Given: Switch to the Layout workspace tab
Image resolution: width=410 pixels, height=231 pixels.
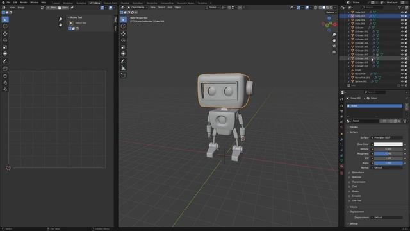Looking at the screenshot, I should click(56, 3).
